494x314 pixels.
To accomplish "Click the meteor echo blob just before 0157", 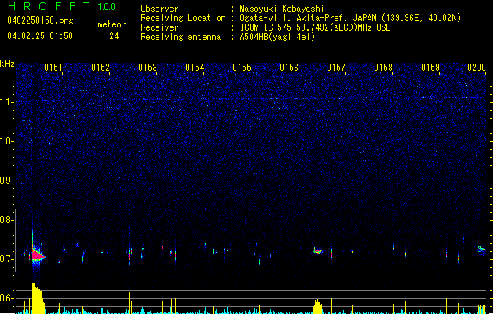I will [317, 251].
